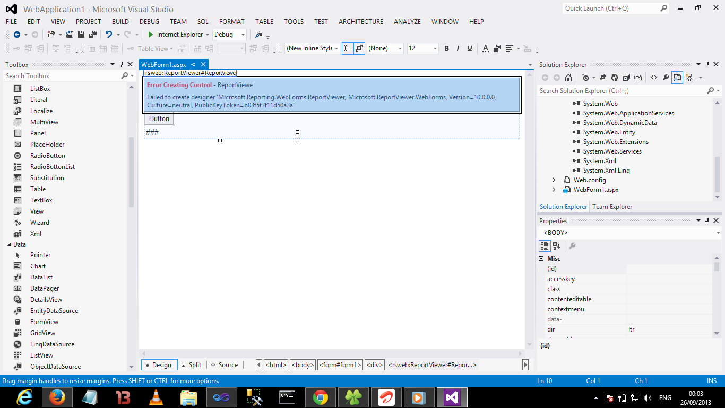Open Properties wrench icon in Solution Explorer
This screenshot has width=725, height=408.
[x=666, y=78]
